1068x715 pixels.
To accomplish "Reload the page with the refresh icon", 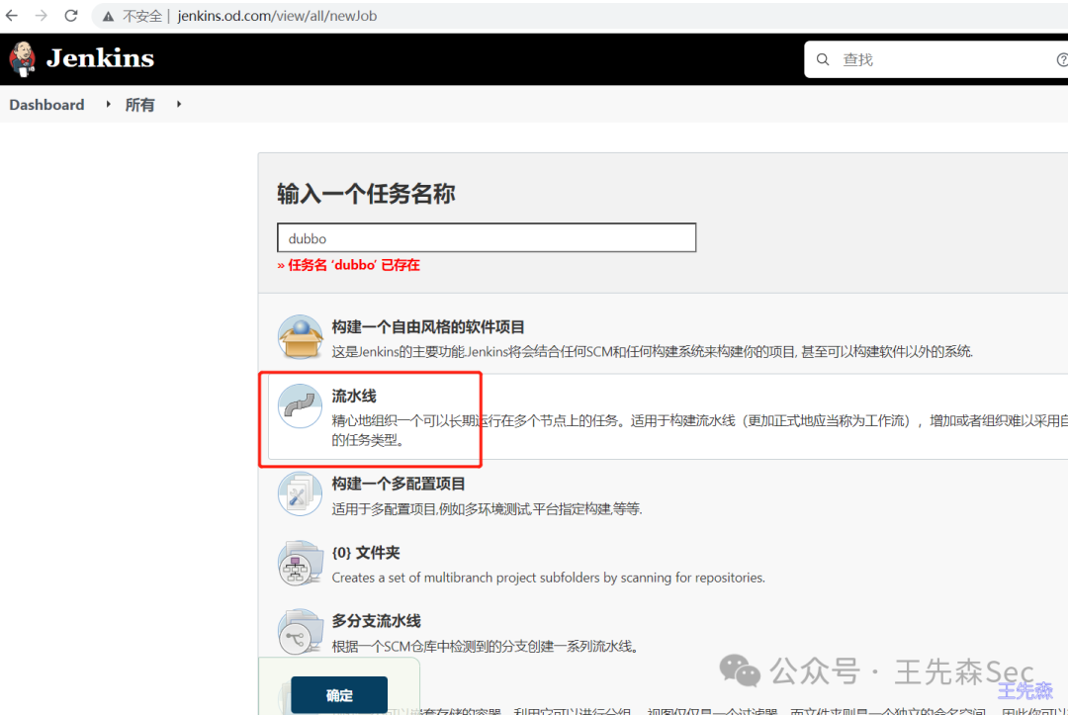I will tap(71, 15).
